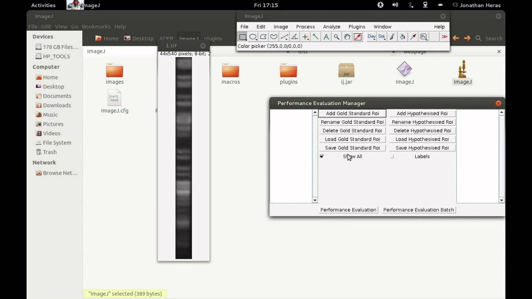532x299 pixels.
Task: Select the ij.jar file
Action: [346, 74]
